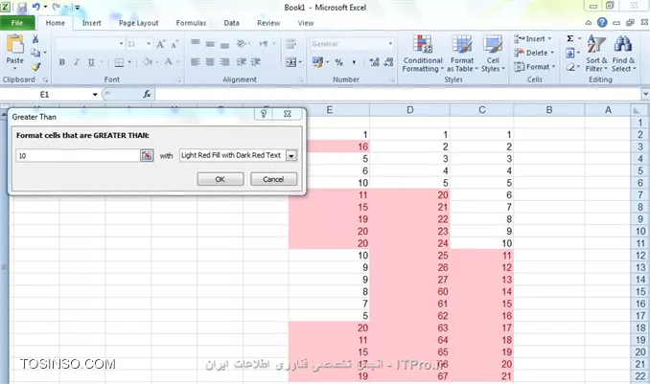Select the Format Painter brush
The width and height of the screenshot is (650, 384).
pos(35,66)
